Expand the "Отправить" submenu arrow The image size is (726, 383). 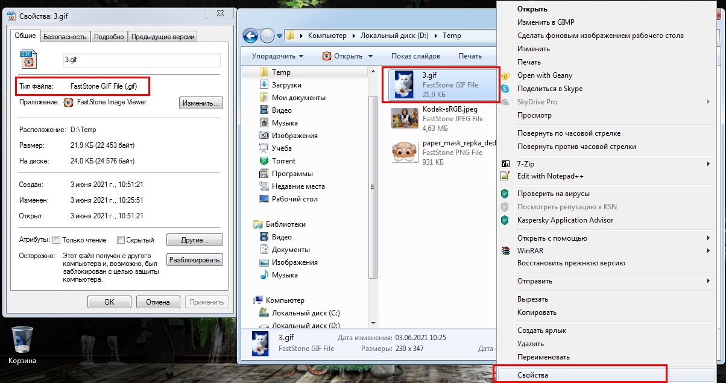(x=708, y=281)
